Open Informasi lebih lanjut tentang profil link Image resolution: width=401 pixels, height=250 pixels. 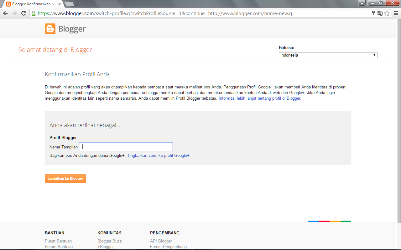point(260,98)
